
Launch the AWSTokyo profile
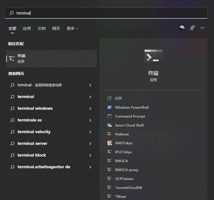click(x=124, y=143)
